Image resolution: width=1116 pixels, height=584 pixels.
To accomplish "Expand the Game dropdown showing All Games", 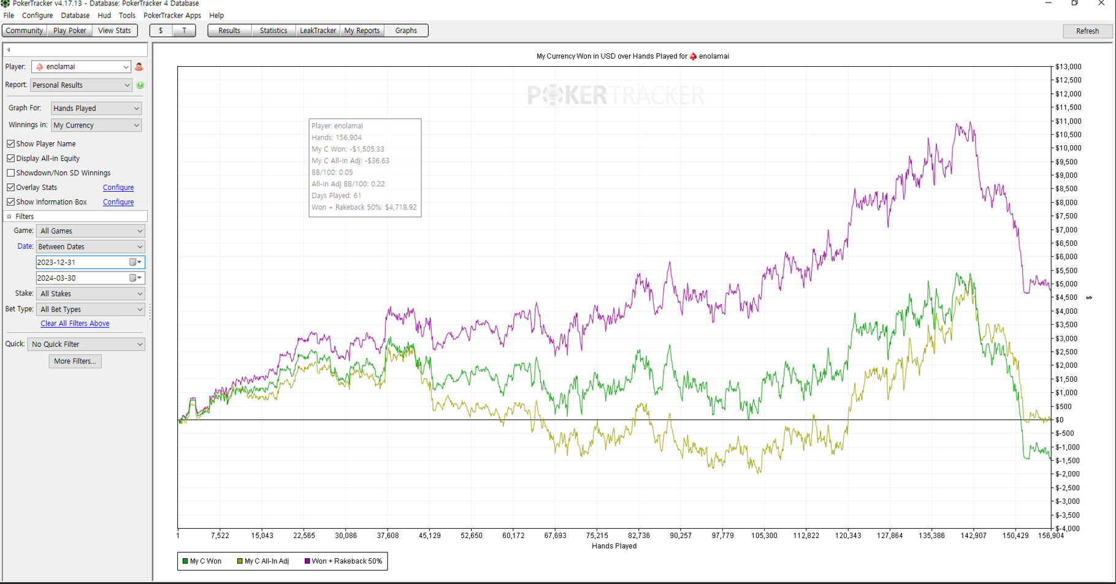I will 91,231.
